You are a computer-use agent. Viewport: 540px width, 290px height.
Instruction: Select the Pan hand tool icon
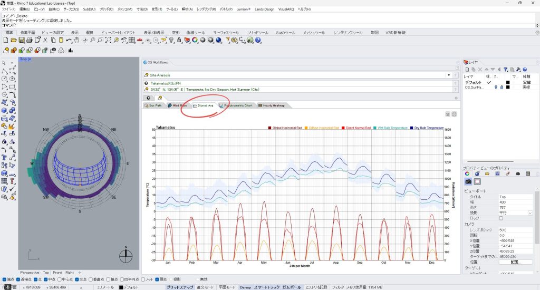click(x=76, y=40)
